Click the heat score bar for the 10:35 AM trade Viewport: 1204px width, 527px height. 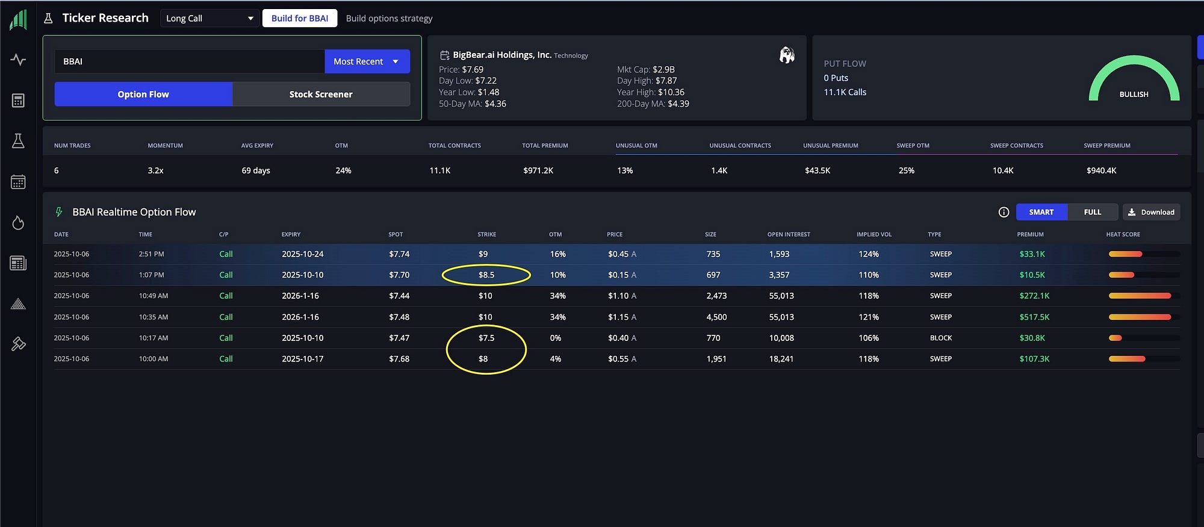(1144, 317)
